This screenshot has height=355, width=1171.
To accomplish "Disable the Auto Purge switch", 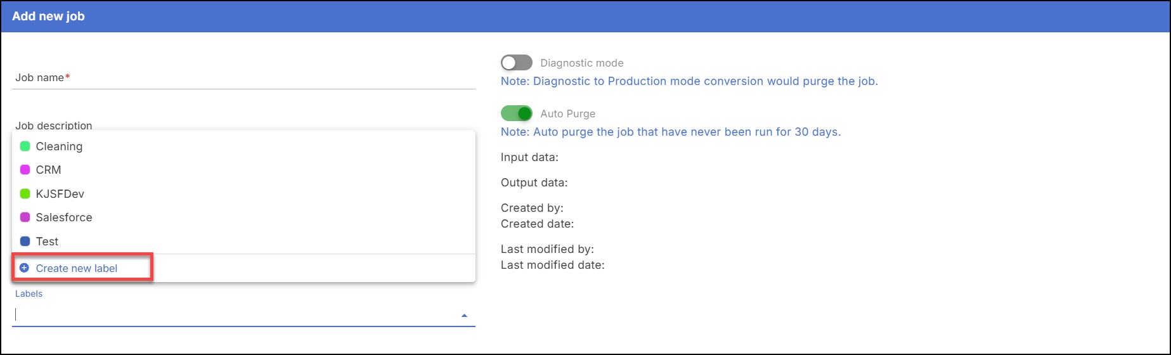I will click(516, 113).
